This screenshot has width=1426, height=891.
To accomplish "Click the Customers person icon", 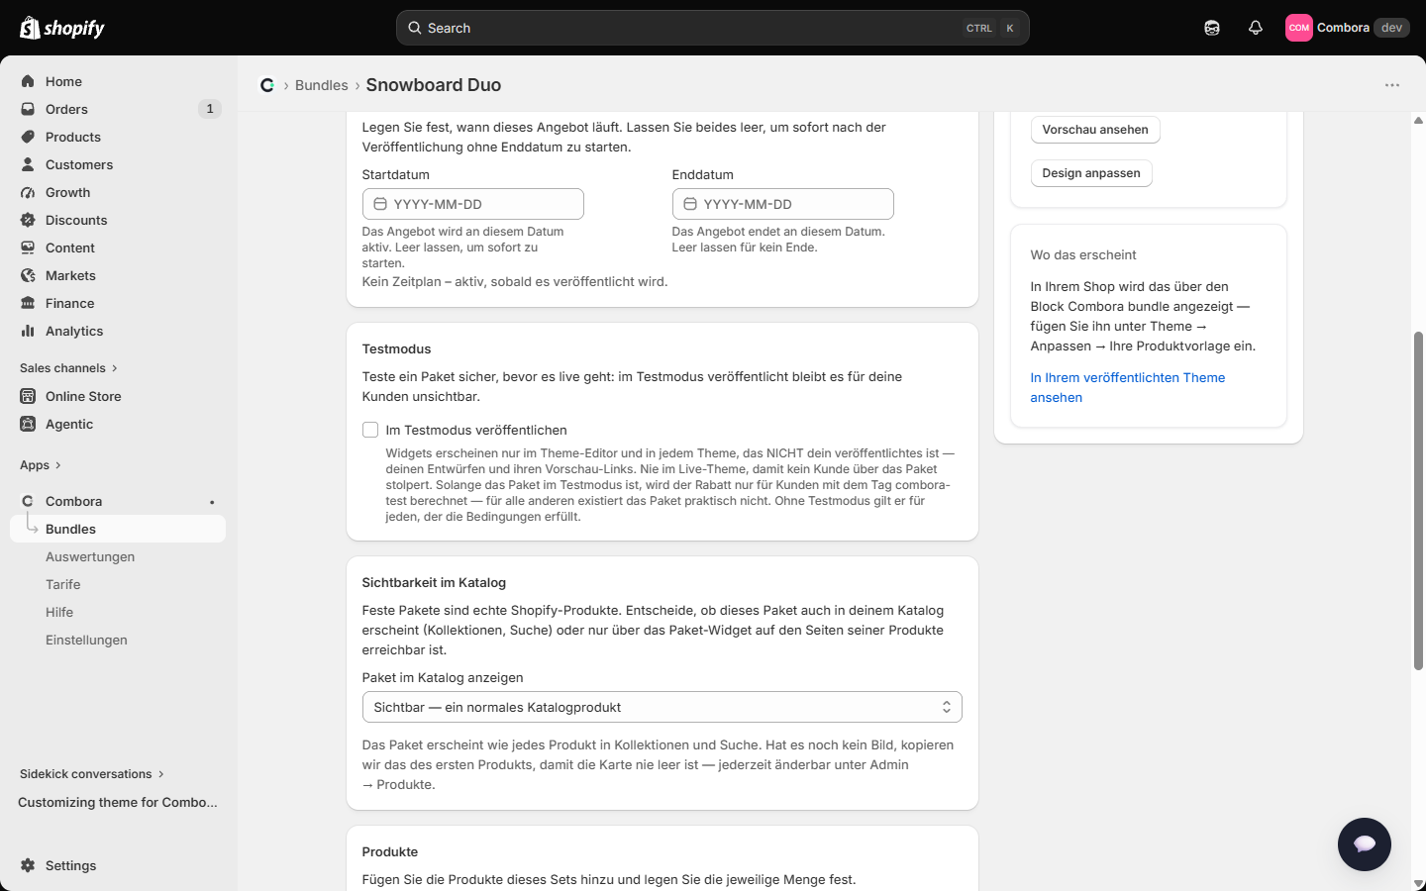I will [x=28, y=164].
